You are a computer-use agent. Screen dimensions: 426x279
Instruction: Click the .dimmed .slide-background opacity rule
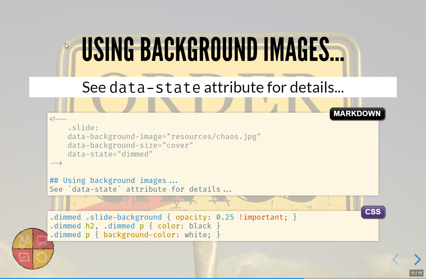pyautogui.click(x=173, y=217)
